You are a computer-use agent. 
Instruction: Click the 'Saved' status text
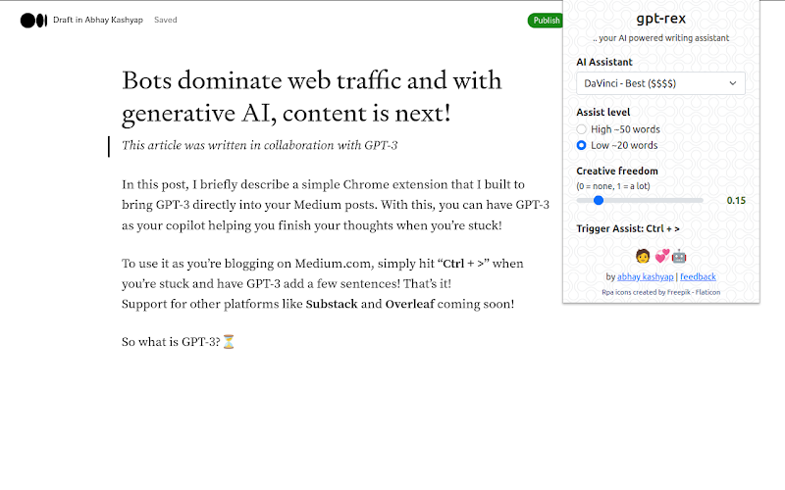coord(165,20)
